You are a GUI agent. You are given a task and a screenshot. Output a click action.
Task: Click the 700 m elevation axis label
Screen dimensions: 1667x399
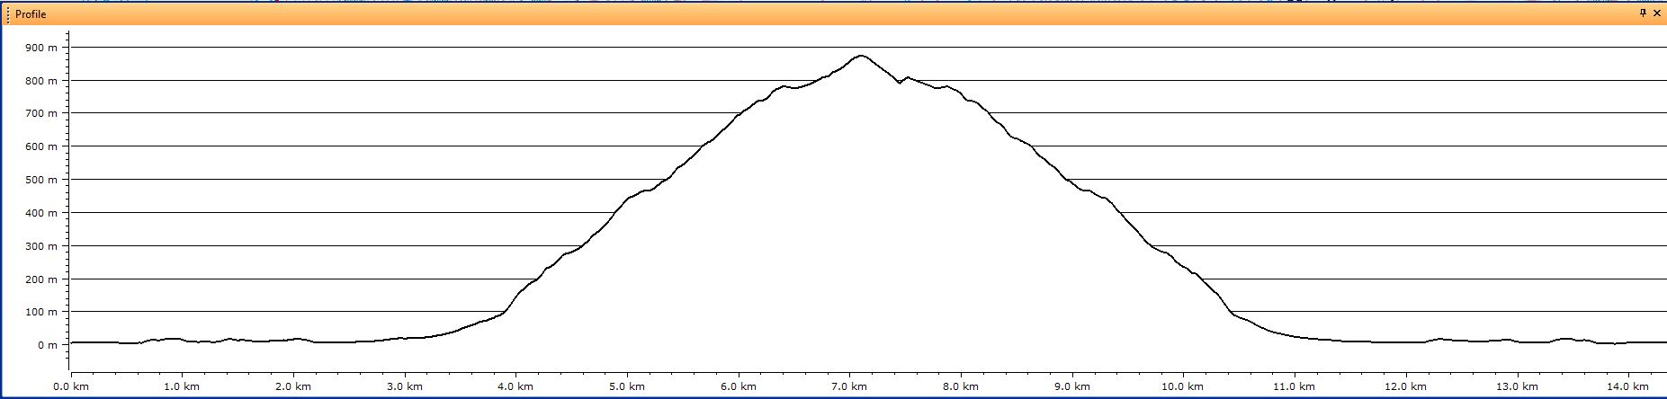click(x=41, y=113)
